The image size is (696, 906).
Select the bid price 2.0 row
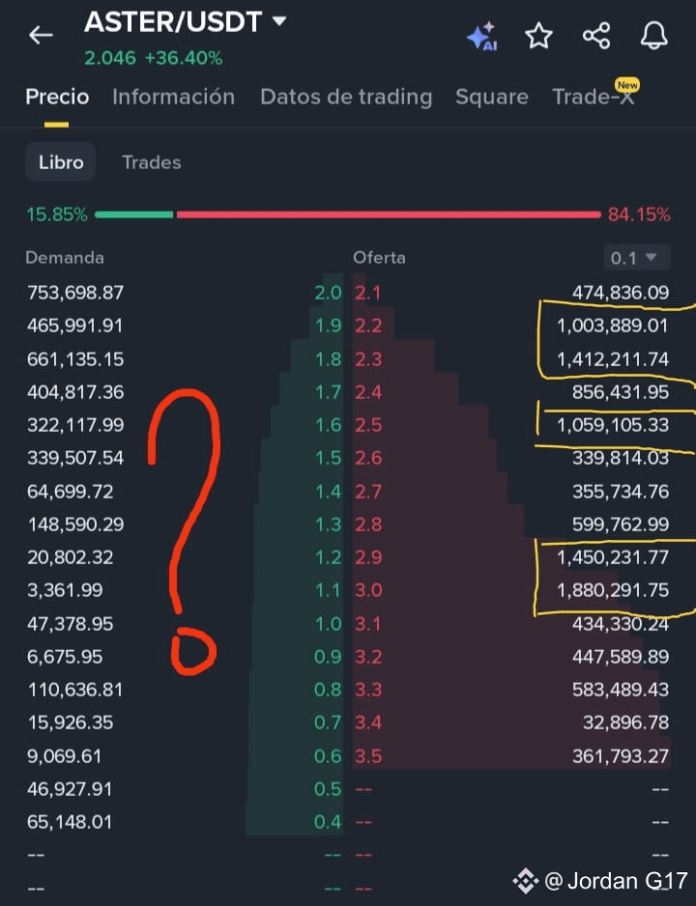(329, 293)
